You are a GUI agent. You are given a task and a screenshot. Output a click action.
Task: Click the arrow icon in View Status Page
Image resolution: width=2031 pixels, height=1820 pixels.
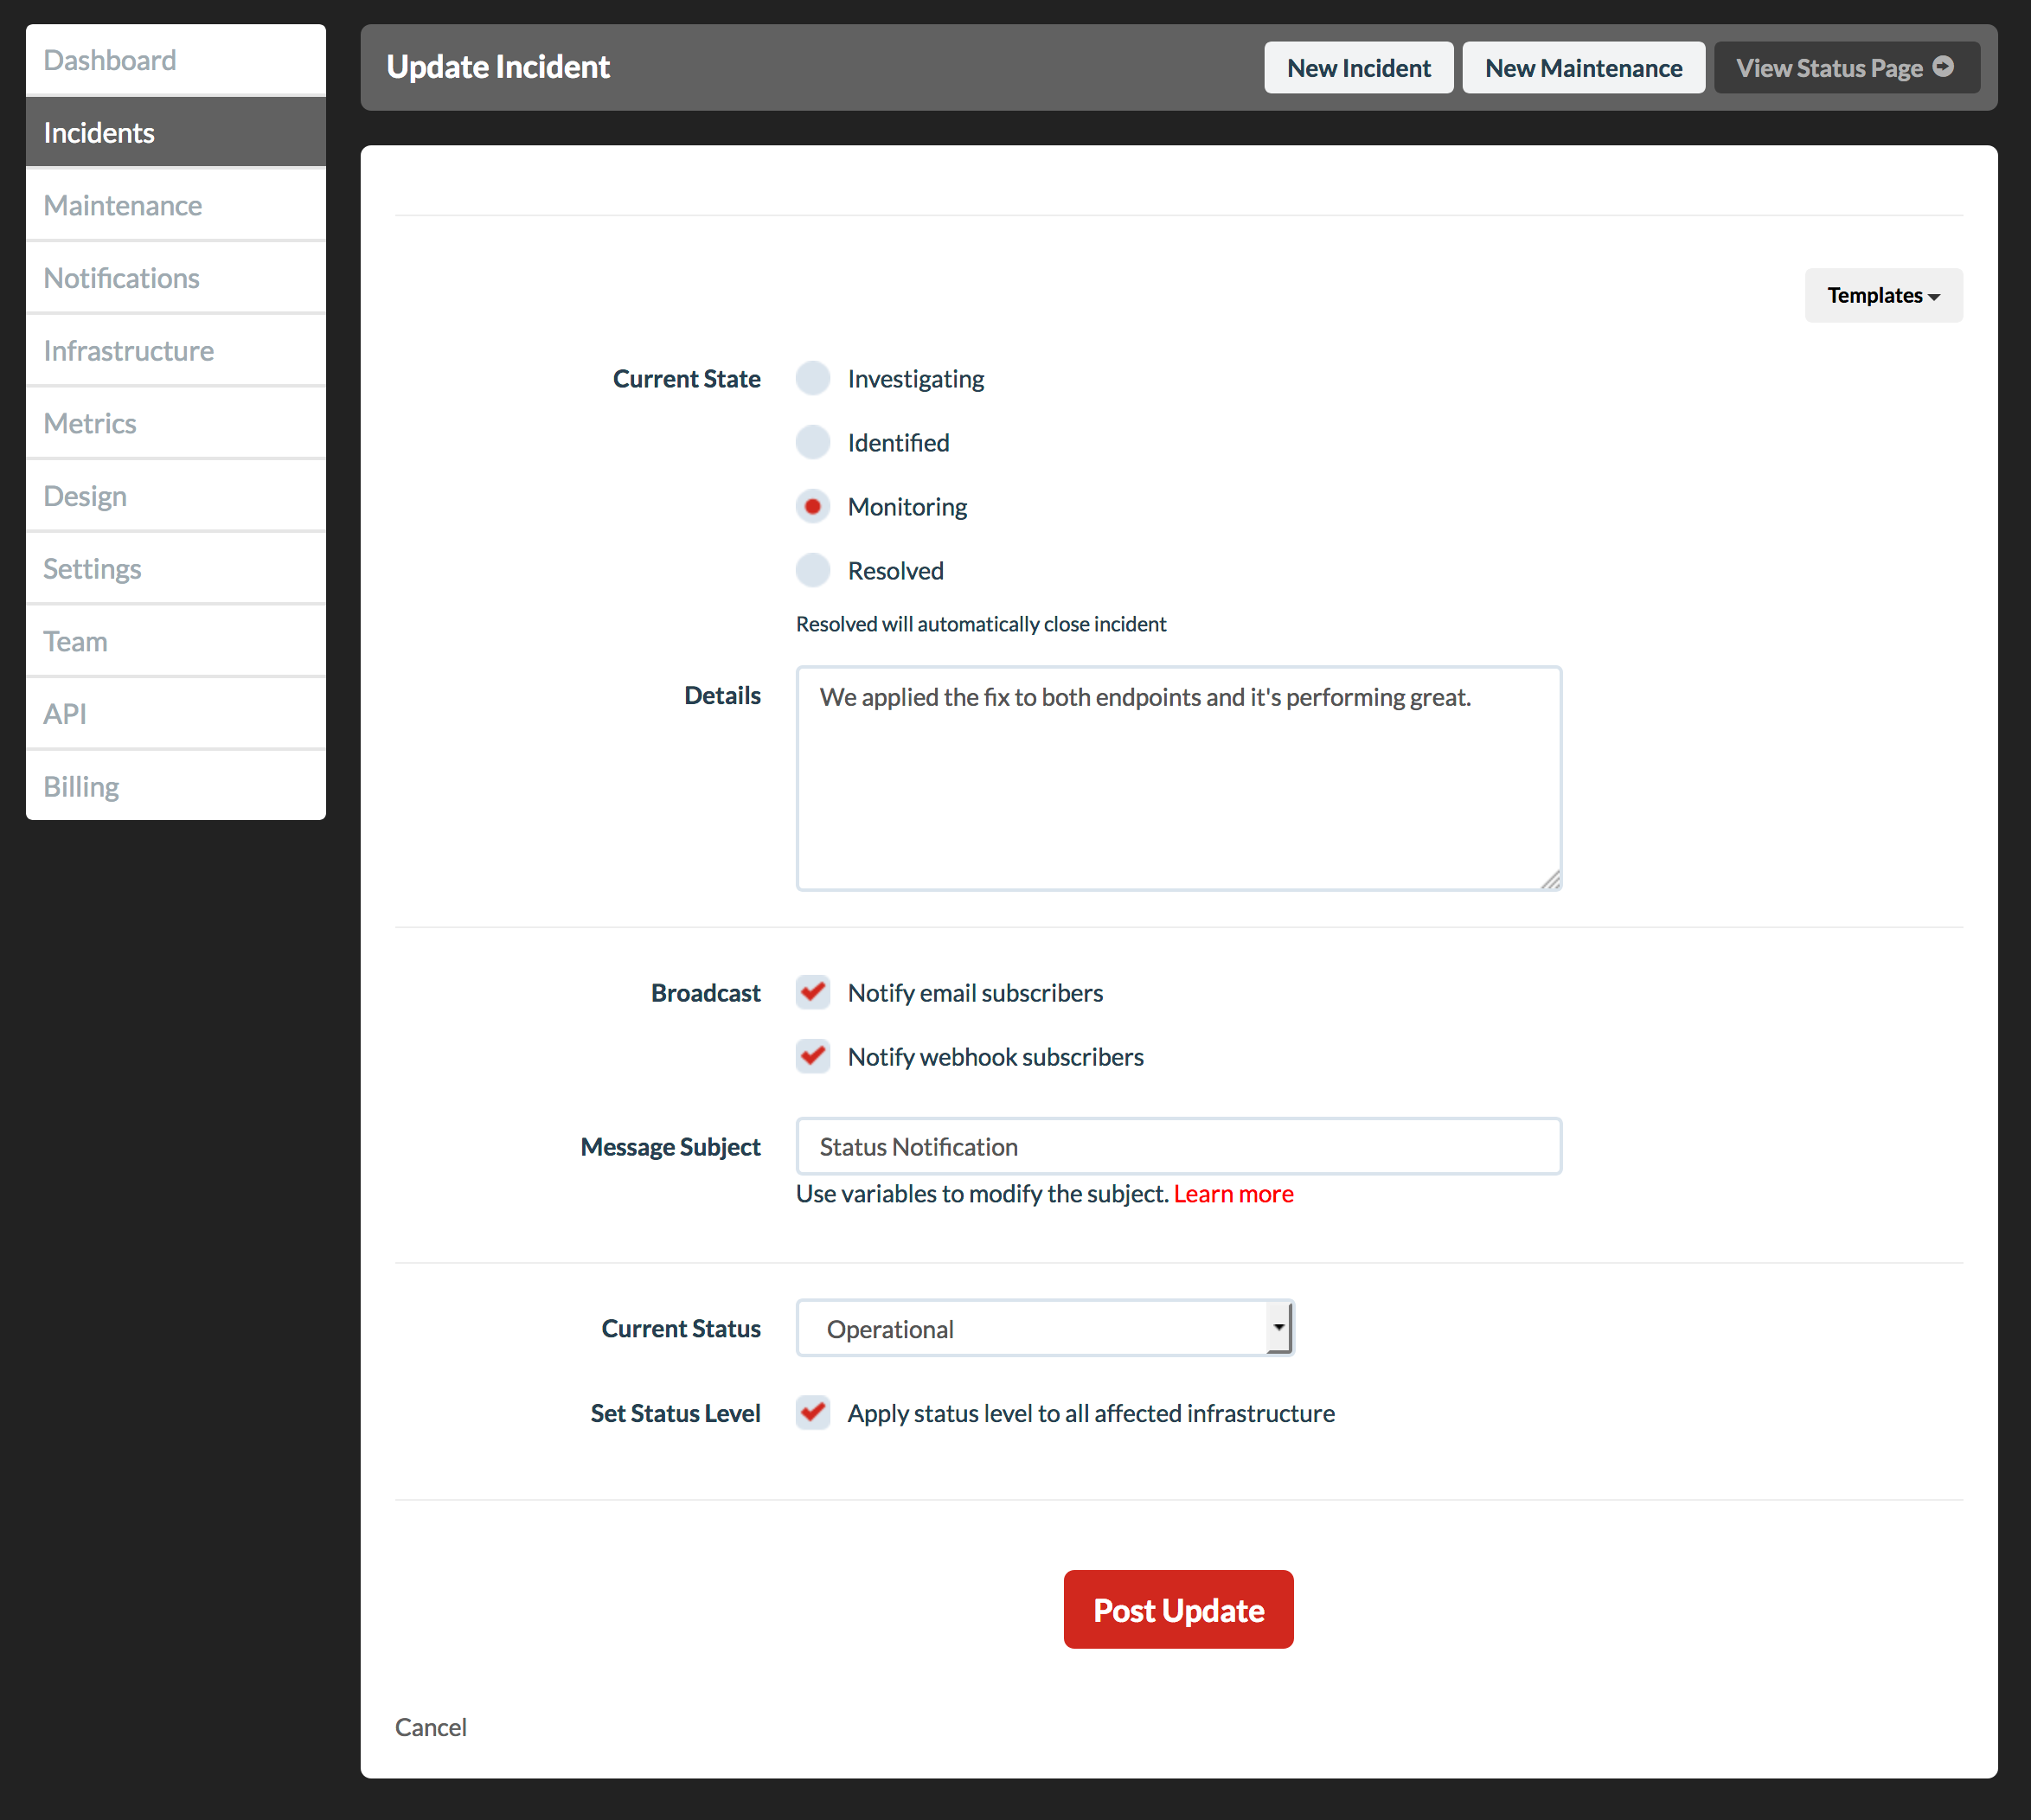pos(1943,67)
